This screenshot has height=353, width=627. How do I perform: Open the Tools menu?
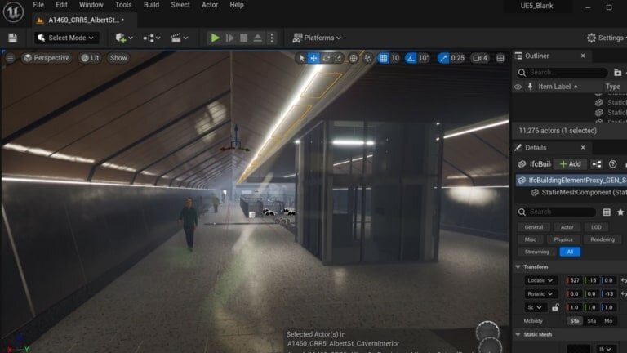pyautogui.click(x=123, y=5)
